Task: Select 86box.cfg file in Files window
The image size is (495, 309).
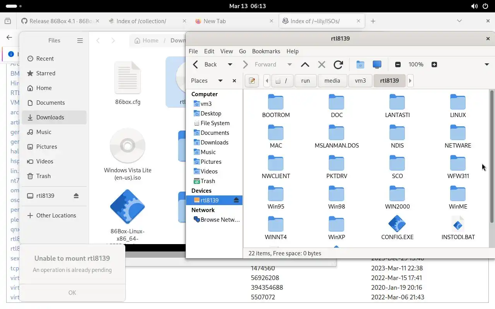Action: tap(128, 83)
